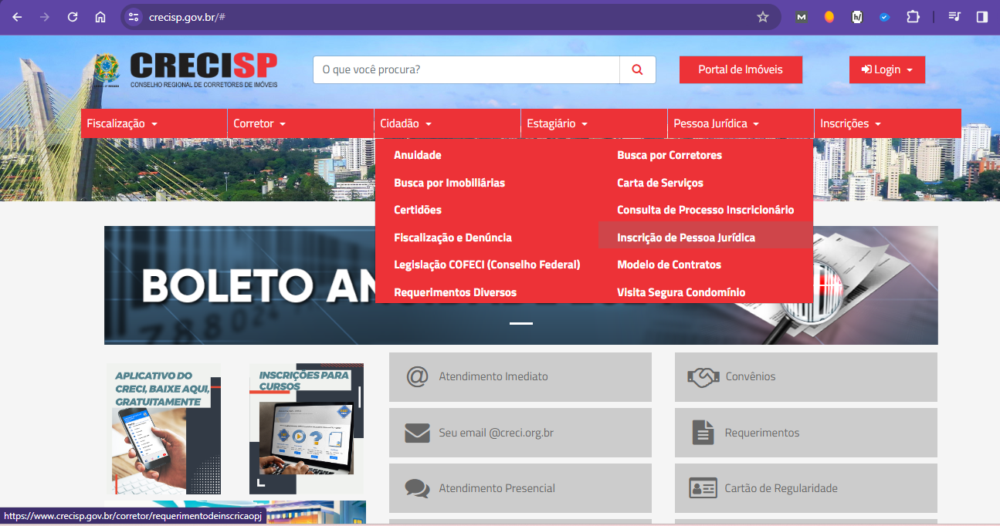Click the chat bubbles Atendimento Presencial icon
This screenshot has height=526, width=1000.
click(417, 488)
